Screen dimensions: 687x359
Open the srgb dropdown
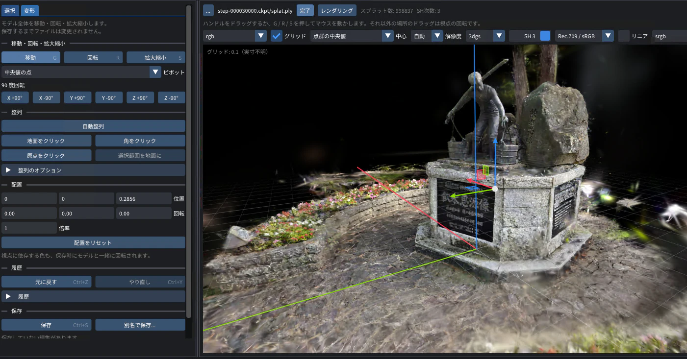(669, 36)
